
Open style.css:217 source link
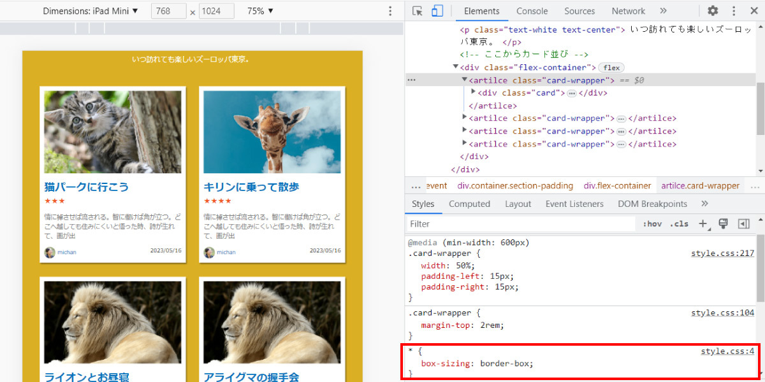(722, 253)
